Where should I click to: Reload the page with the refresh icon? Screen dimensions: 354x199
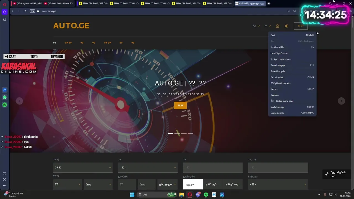coord(25,11)
